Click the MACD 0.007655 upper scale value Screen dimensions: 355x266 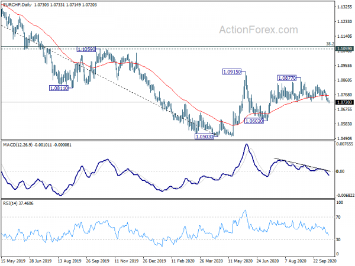click(345, 144)
